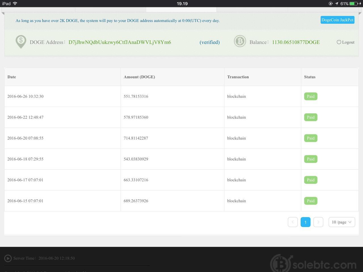The height and width of the screenshot is (272, 363).
Task: Click amount 551.78153316
Action: click(x=136, y=96)
